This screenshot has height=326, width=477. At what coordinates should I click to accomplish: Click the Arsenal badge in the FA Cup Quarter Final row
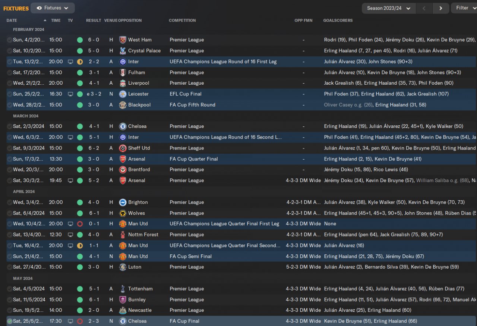(123, 159)
